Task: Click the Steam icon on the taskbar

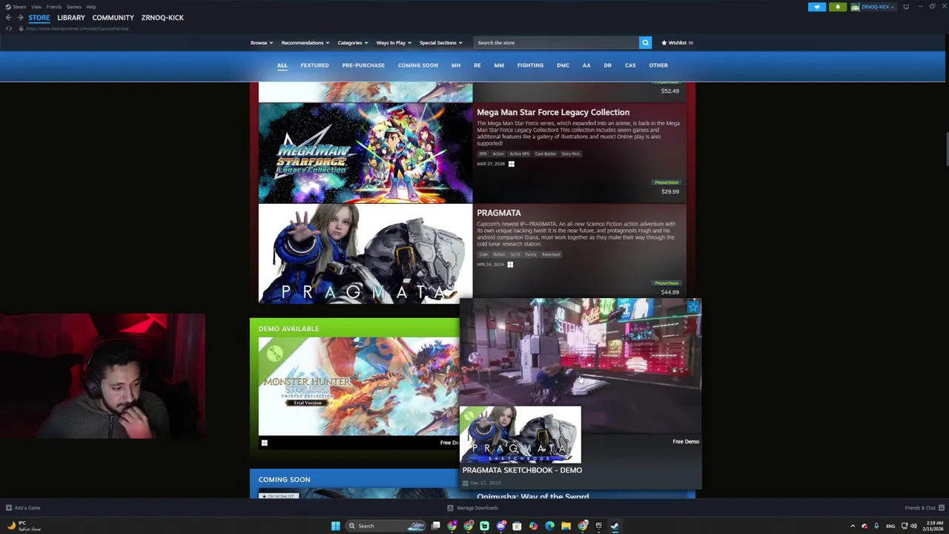Action: tap(615, 526)
